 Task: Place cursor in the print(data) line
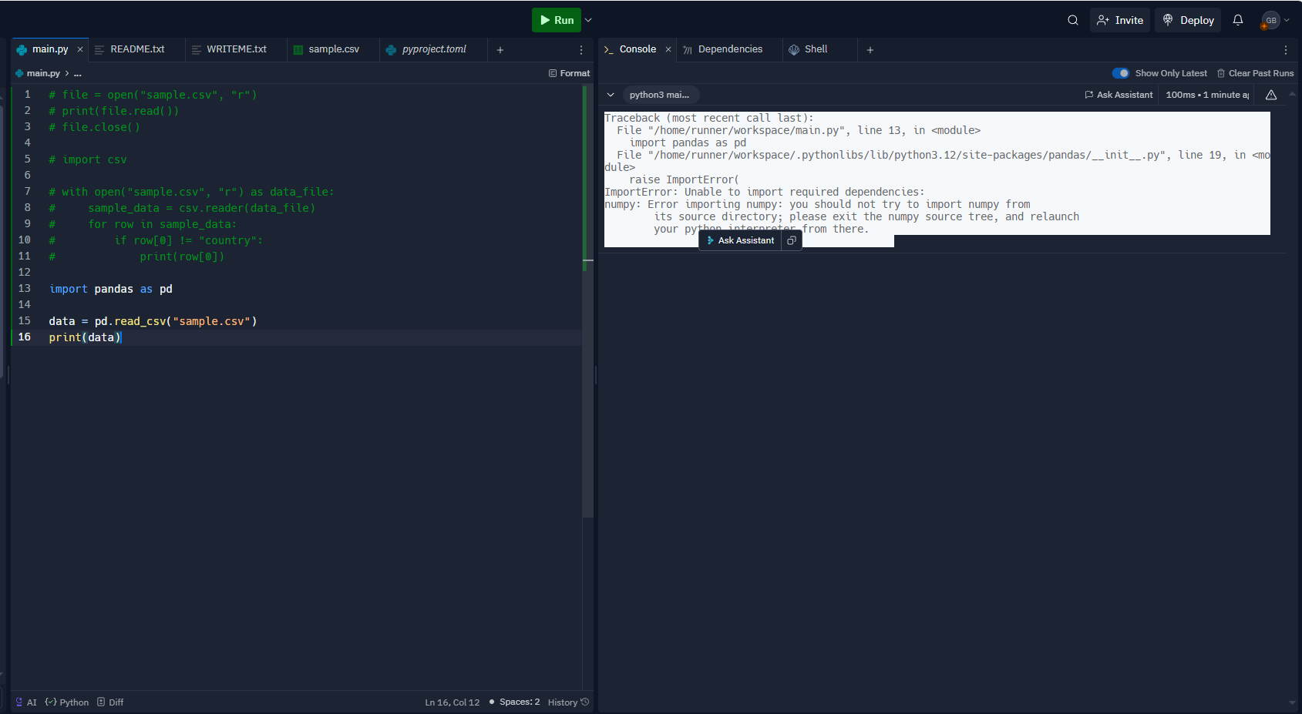pyautogui.click(x=85, y=337)
